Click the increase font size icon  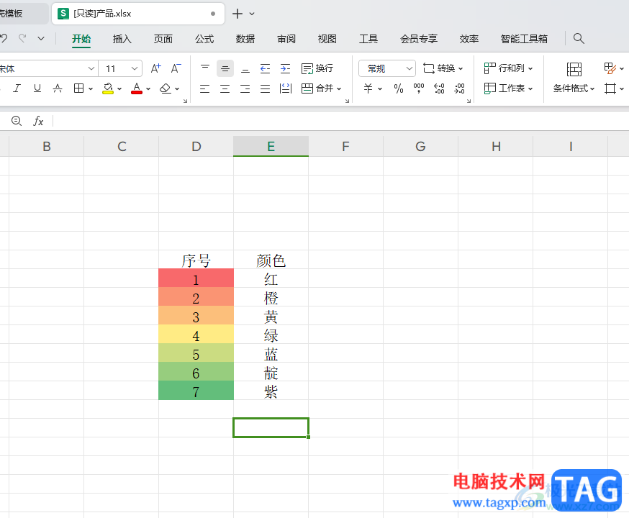coord(155,68)
